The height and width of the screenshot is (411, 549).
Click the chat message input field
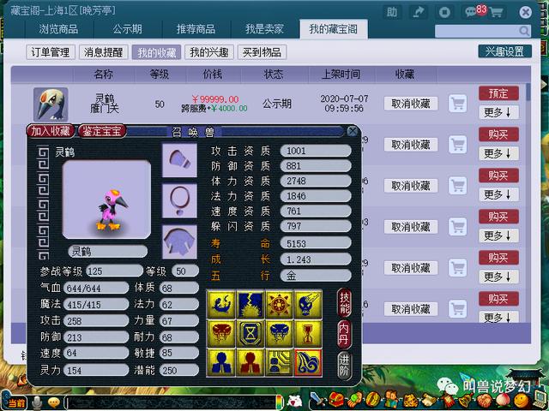pyautogui.click(x=171, y=402)
